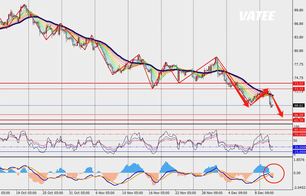Click the 83.80 price axis value

tap(298, 37)
